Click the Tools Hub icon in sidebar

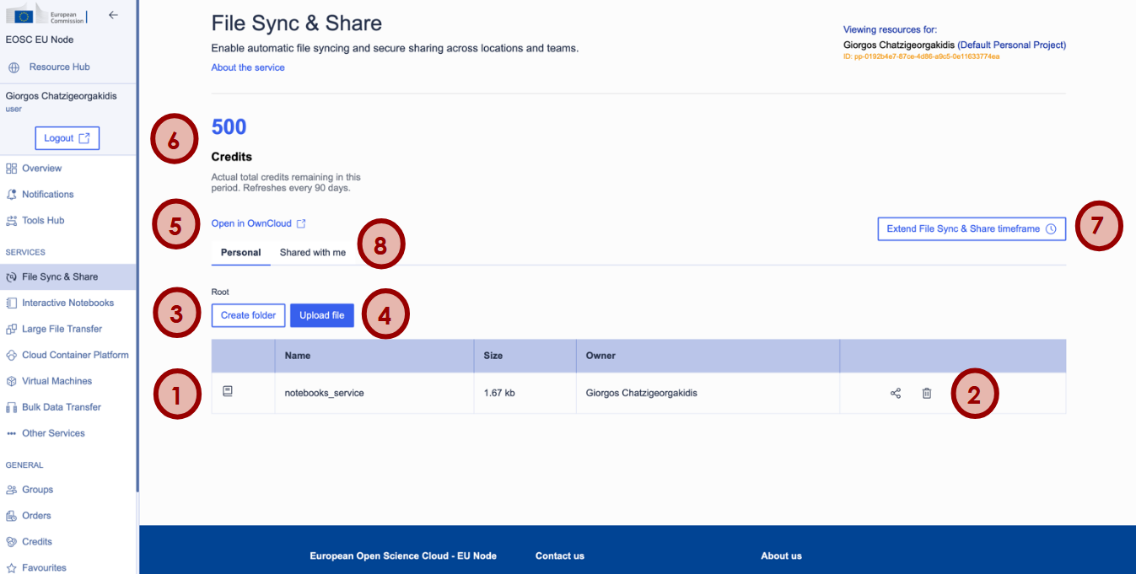pos(12,221)
